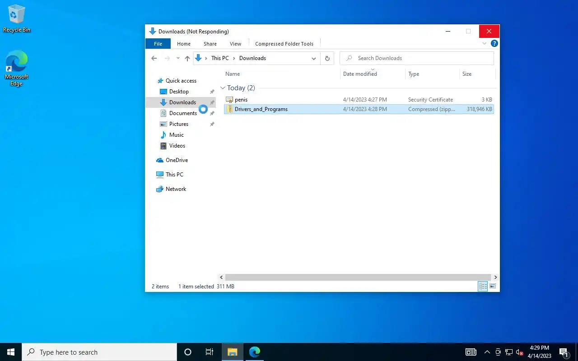Select OneDrive in navigation pane

177,160
